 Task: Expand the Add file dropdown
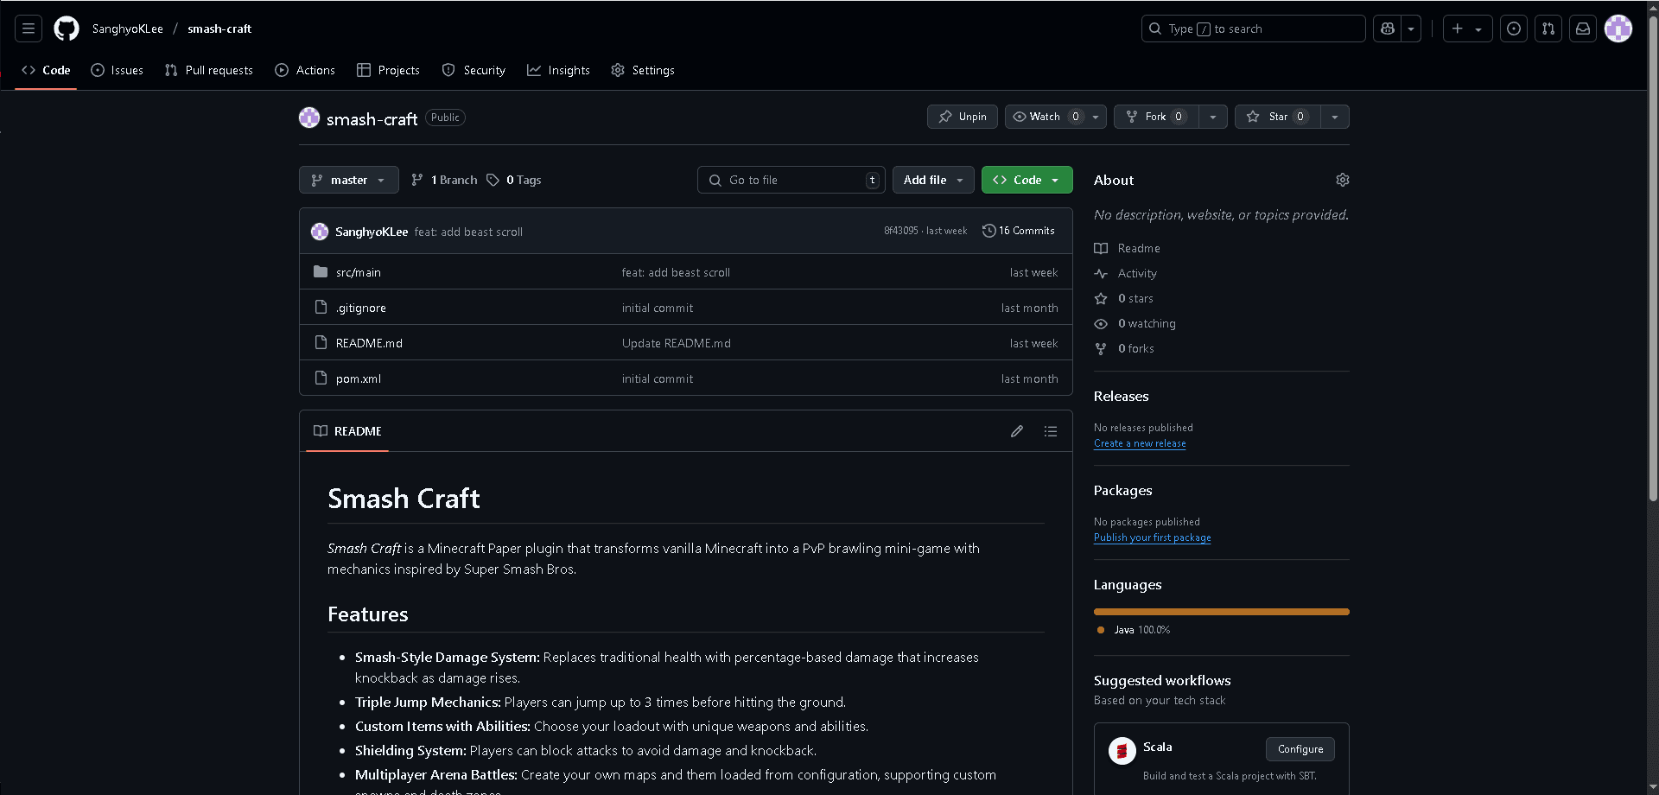(933, 180)
